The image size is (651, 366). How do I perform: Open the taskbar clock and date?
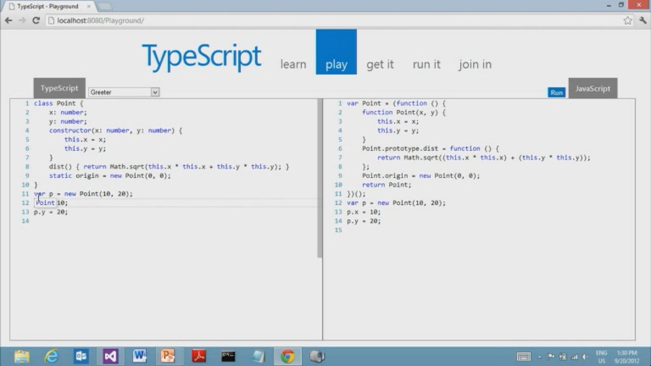(627, 357)
